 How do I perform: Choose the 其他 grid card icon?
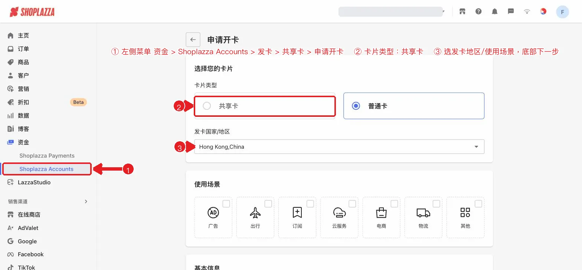pyautogui.click(x=465, y=213)
